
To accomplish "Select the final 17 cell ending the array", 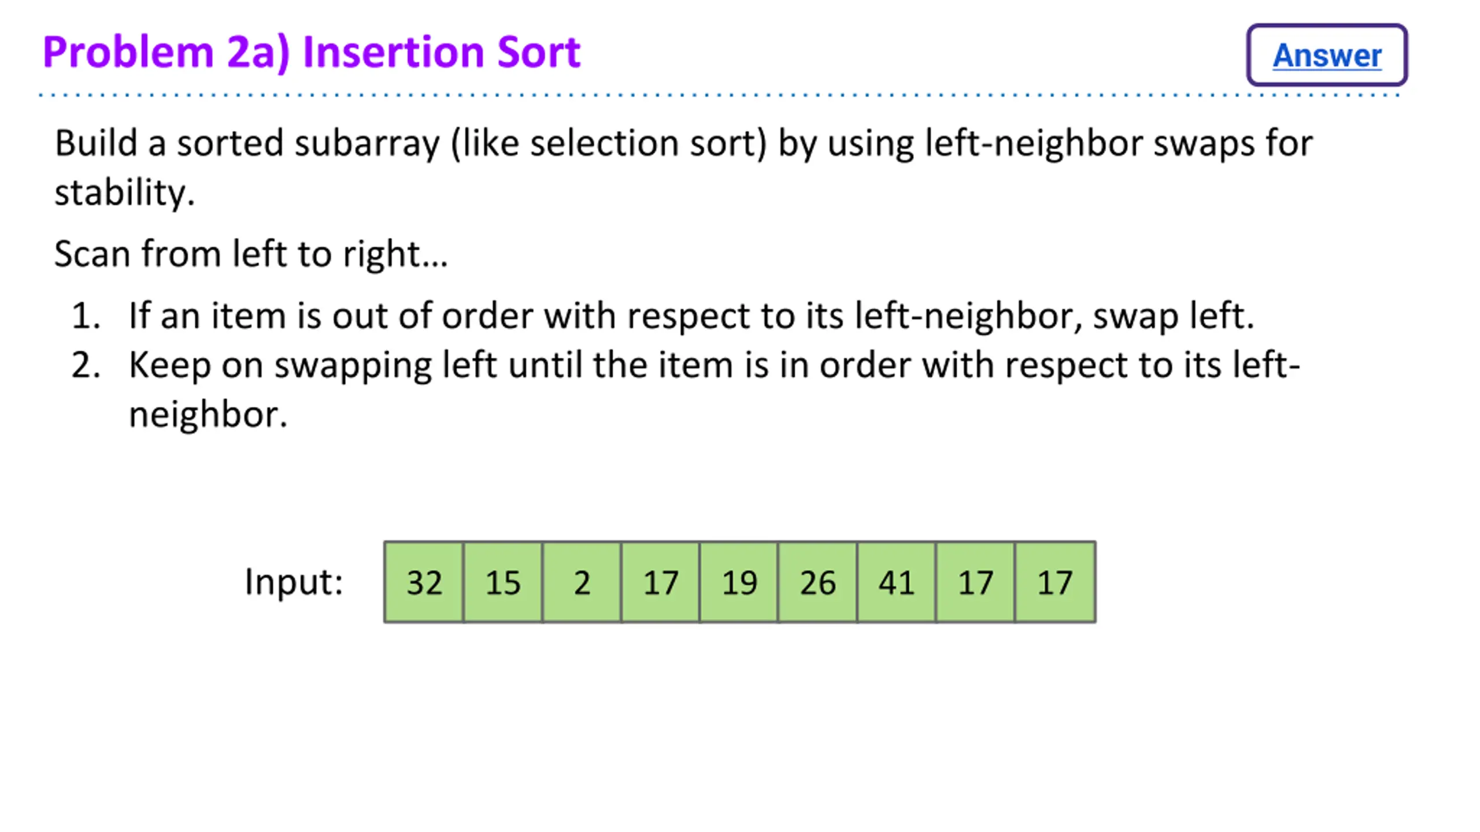I will coord(1055,582).
